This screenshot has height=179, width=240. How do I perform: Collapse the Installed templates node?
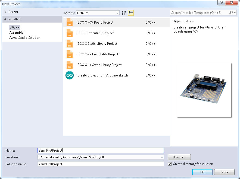click(x=5, y=19)
